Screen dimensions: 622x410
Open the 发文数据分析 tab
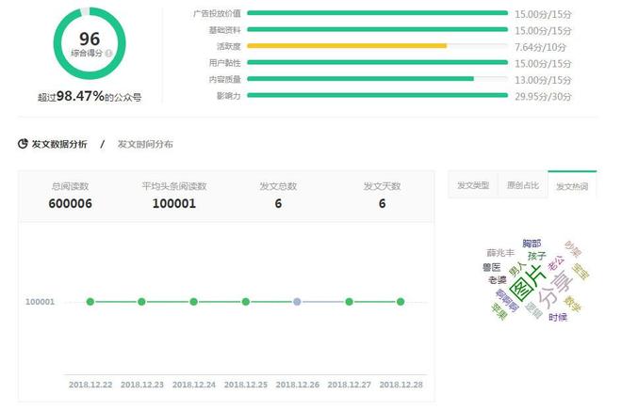(x=58, y=144)
